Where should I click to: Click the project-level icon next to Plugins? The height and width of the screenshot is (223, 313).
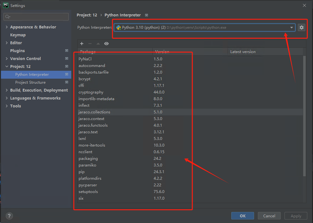point(67,51)
